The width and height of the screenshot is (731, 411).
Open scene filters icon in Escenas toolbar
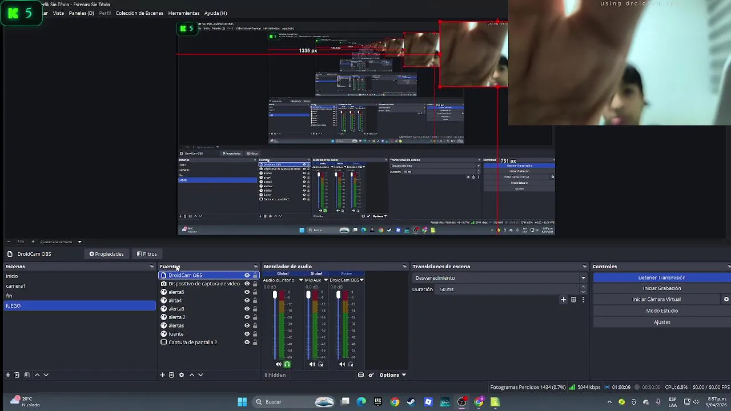[26, 375]
